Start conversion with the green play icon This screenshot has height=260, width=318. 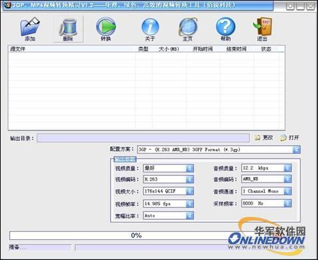pyautogui.click(x=106, y=27)
